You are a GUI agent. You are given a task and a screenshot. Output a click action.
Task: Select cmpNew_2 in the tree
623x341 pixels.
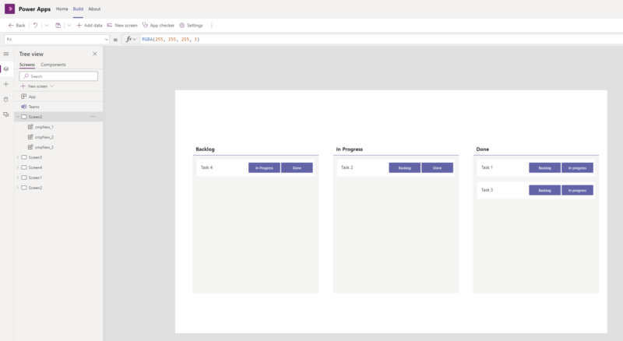coord(44,137)
